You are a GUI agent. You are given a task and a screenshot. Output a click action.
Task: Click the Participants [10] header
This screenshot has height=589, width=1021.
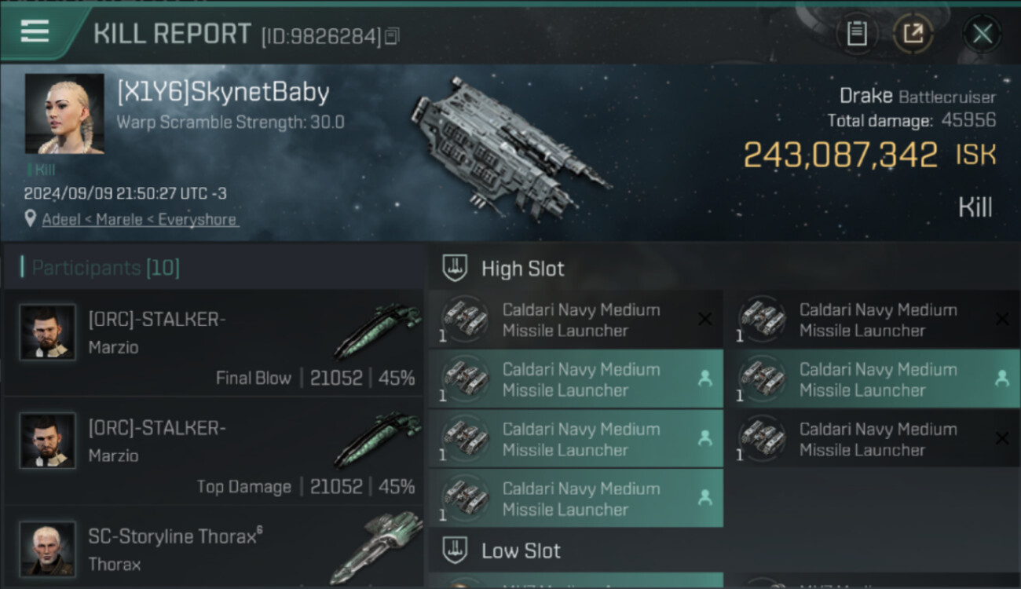[x=105, y=268]
